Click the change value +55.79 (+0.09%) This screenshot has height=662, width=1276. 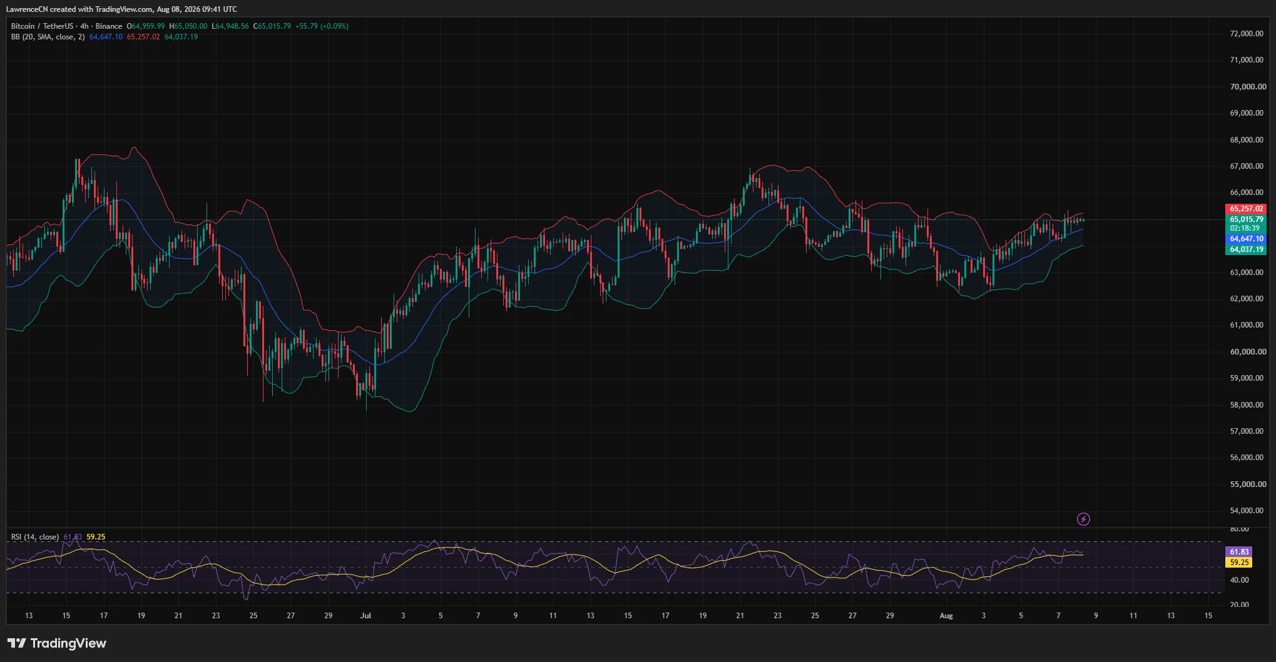click(x=322, y=26)
